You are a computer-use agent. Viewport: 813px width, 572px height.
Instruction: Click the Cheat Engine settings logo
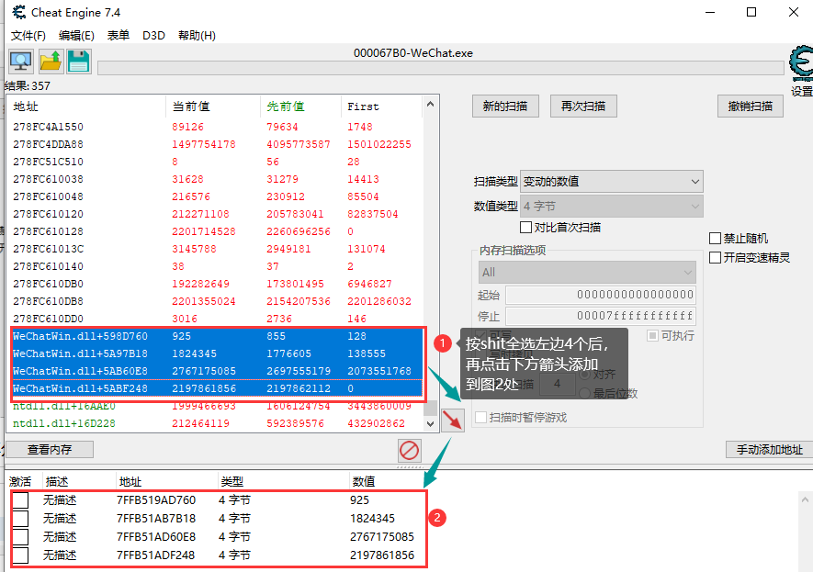tap(801, 63)
